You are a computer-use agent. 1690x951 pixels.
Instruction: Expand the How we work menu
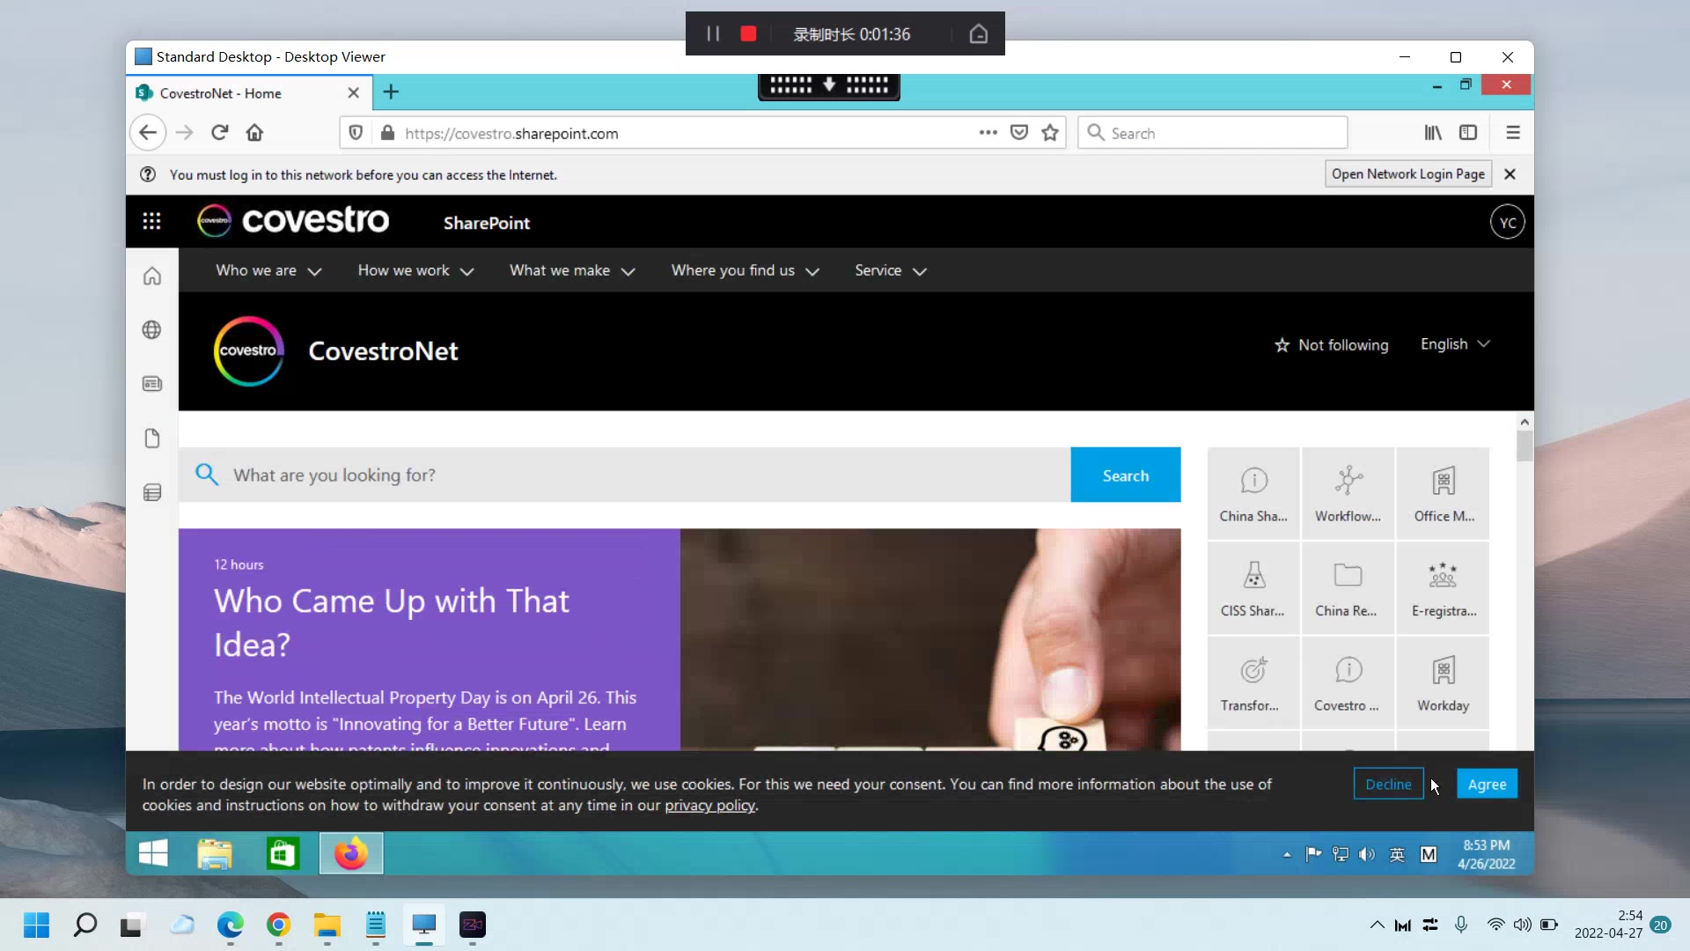[x=415, y=270]
